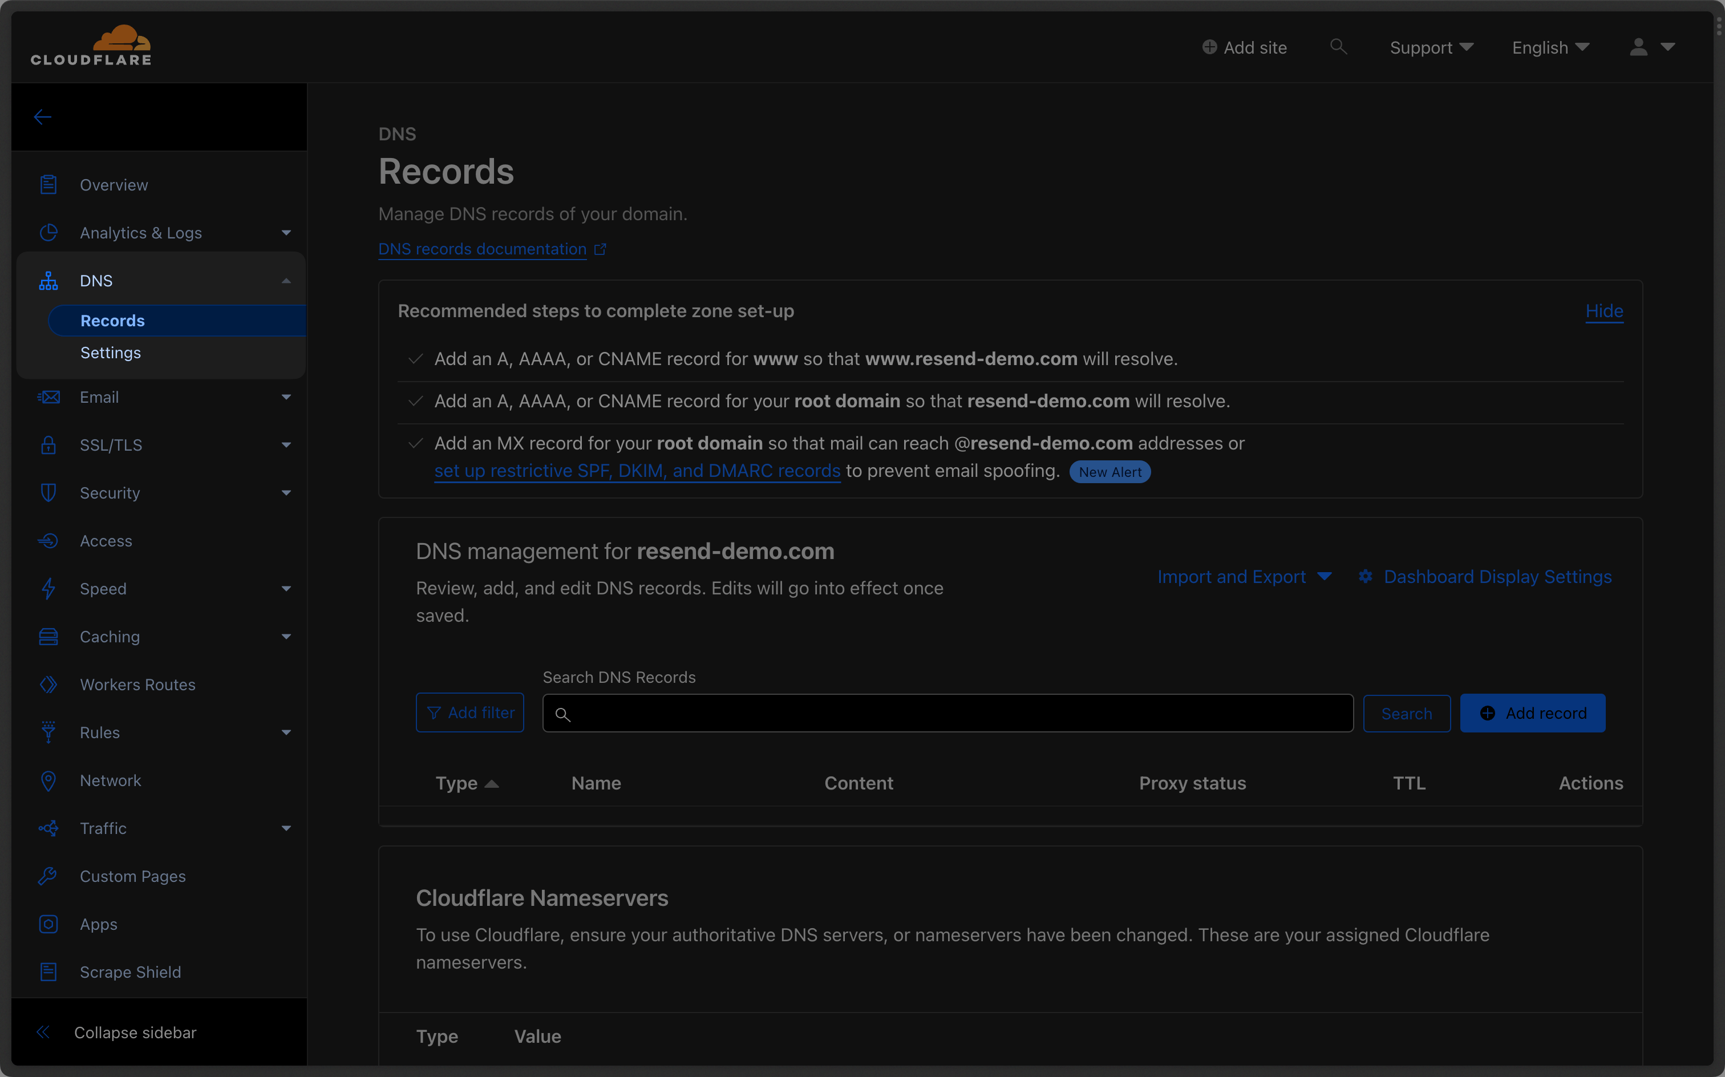Expand the Analytics & Logs section arrow

(286, 233)
